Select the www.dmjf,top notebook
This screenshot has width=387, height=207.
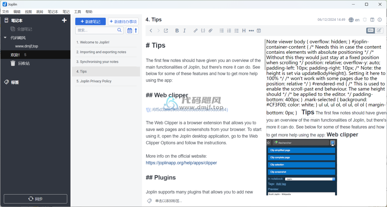[26, 46]
